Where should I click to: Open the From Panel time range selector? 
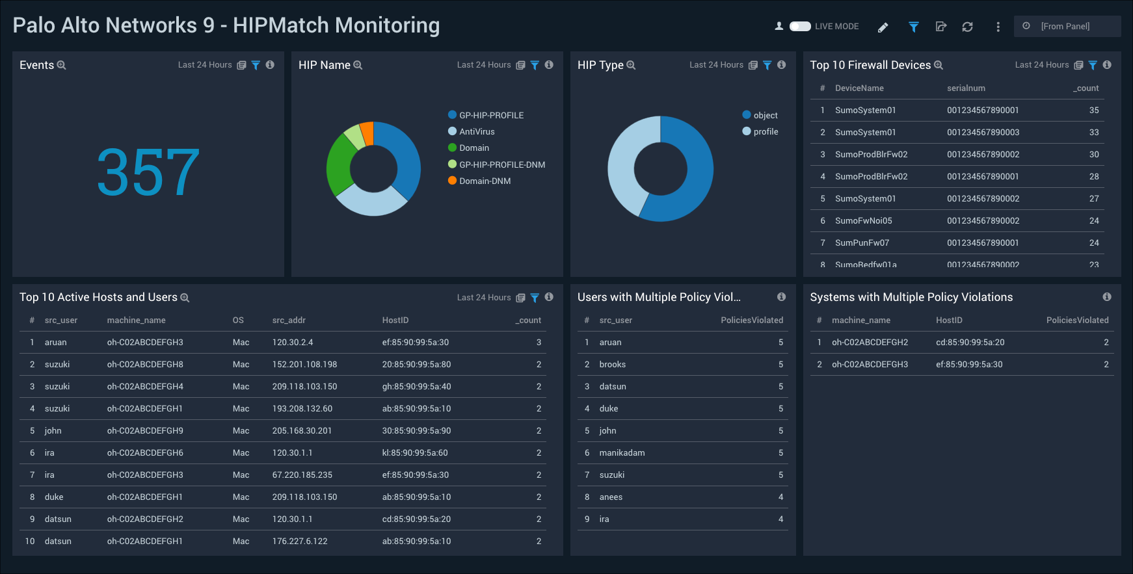[x=1067, y=27]
